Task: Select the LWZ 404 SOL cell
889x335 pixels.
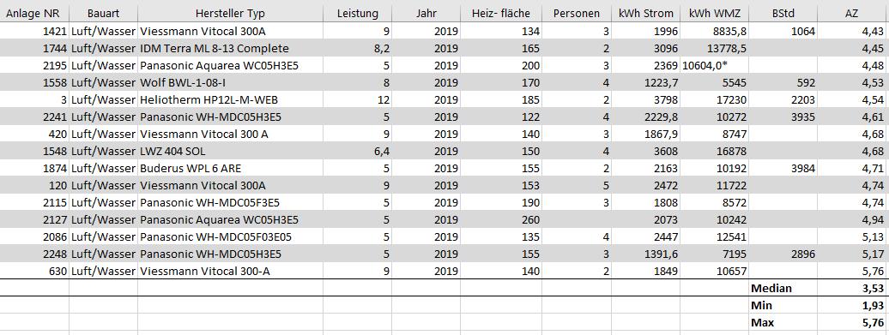Action: pos(230,152)
